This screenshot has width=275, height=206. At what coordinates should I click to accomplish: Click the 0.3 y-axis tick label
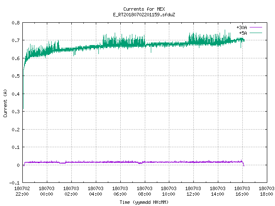15,112
